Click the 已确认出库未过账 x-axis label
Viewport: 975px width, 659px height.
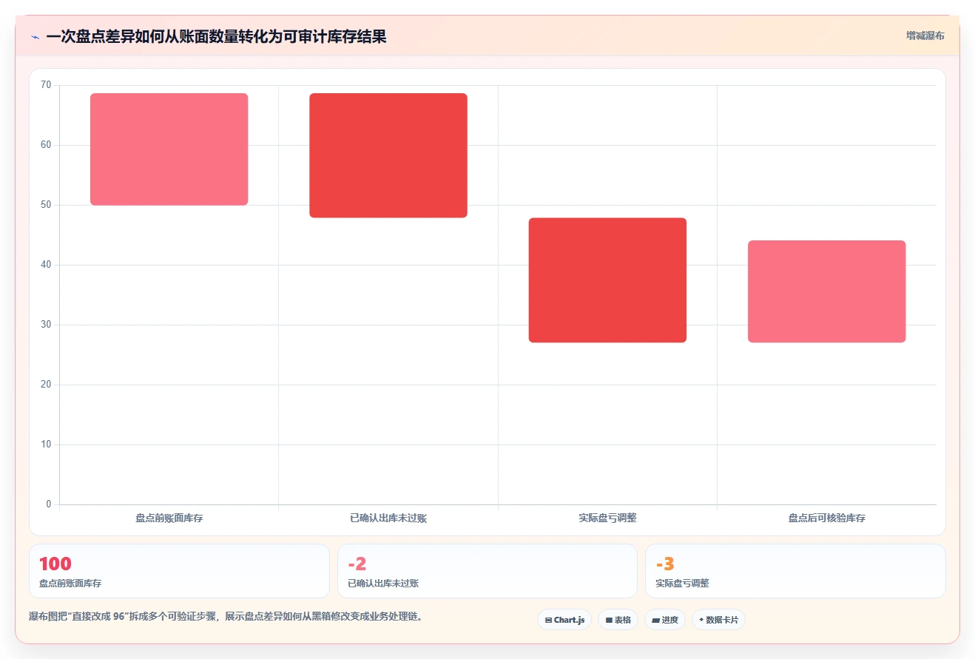click(x=388, y=518)
